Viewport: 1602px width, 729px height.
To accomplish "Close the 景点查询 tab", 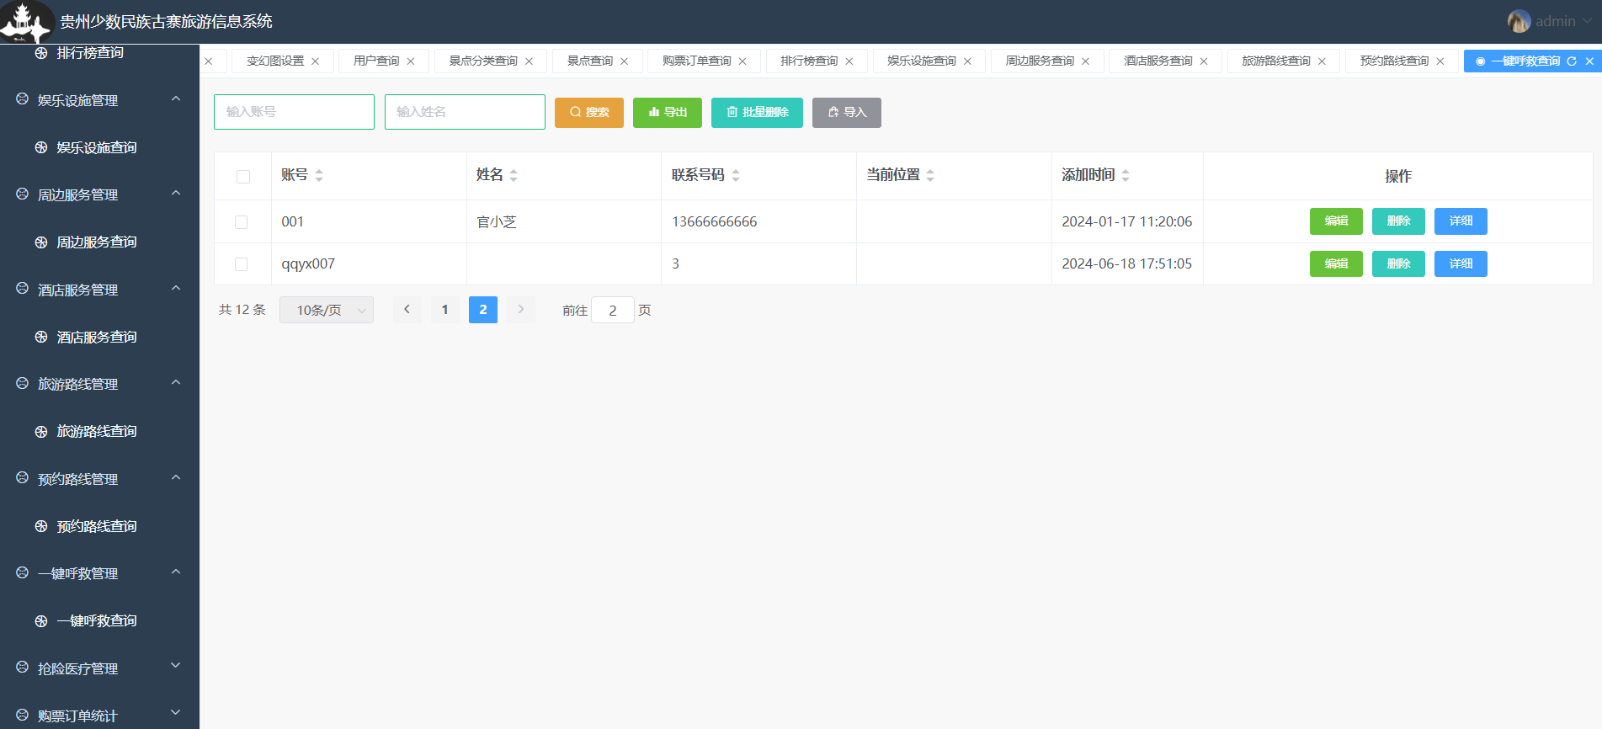I will 624,61.
